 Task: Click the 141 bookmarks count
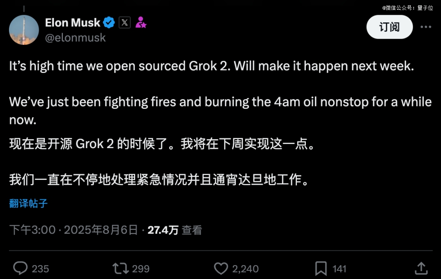pyautogui.click(x=339, y=269)
